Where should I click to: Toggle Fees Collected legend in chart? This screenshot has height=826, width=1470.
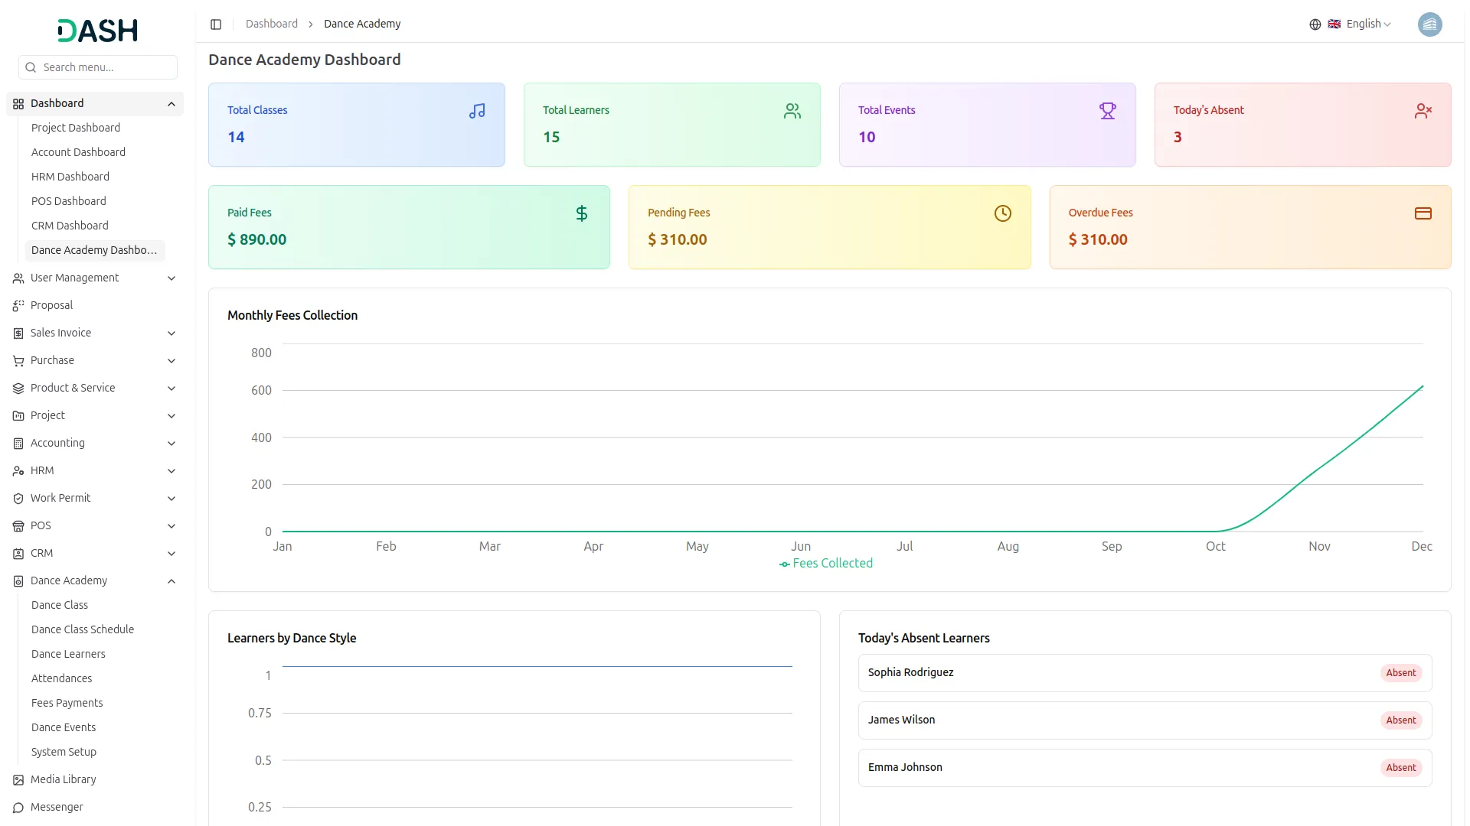[x=826, y=564]
